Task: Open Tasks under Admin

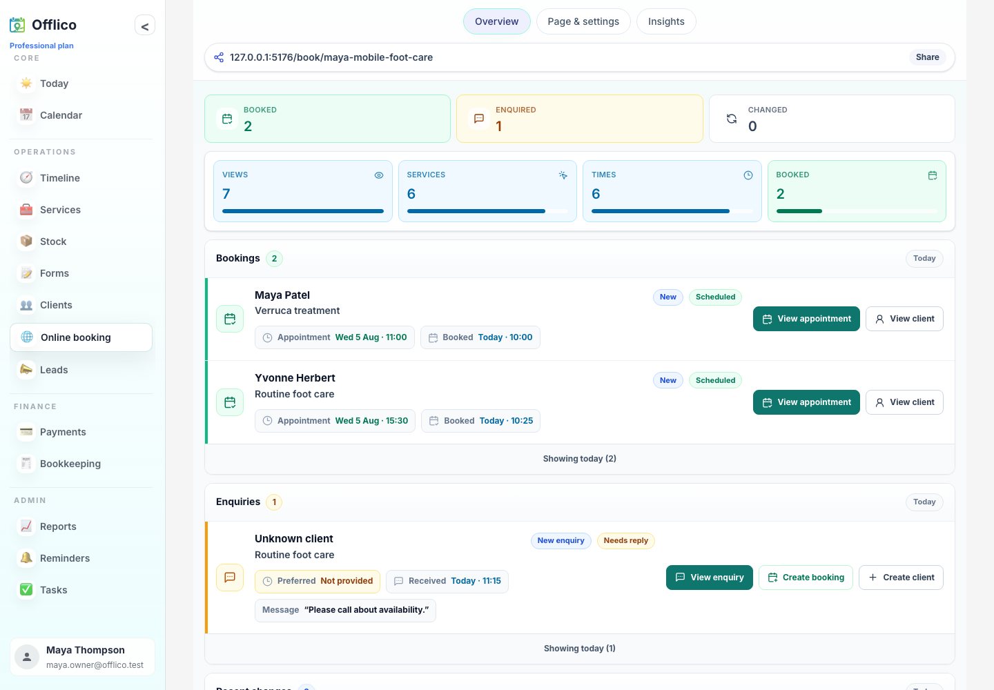Action: tap(81, 590)
